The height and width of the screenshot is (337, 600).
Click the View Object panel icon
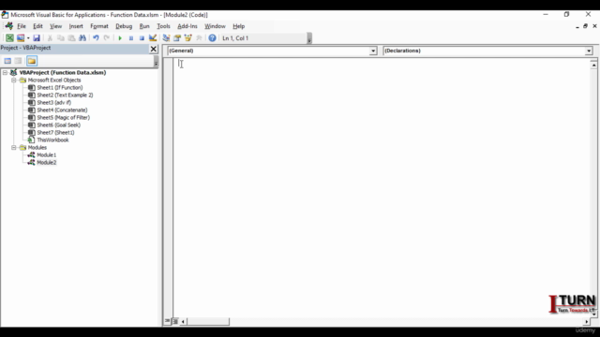pos(18,61)
